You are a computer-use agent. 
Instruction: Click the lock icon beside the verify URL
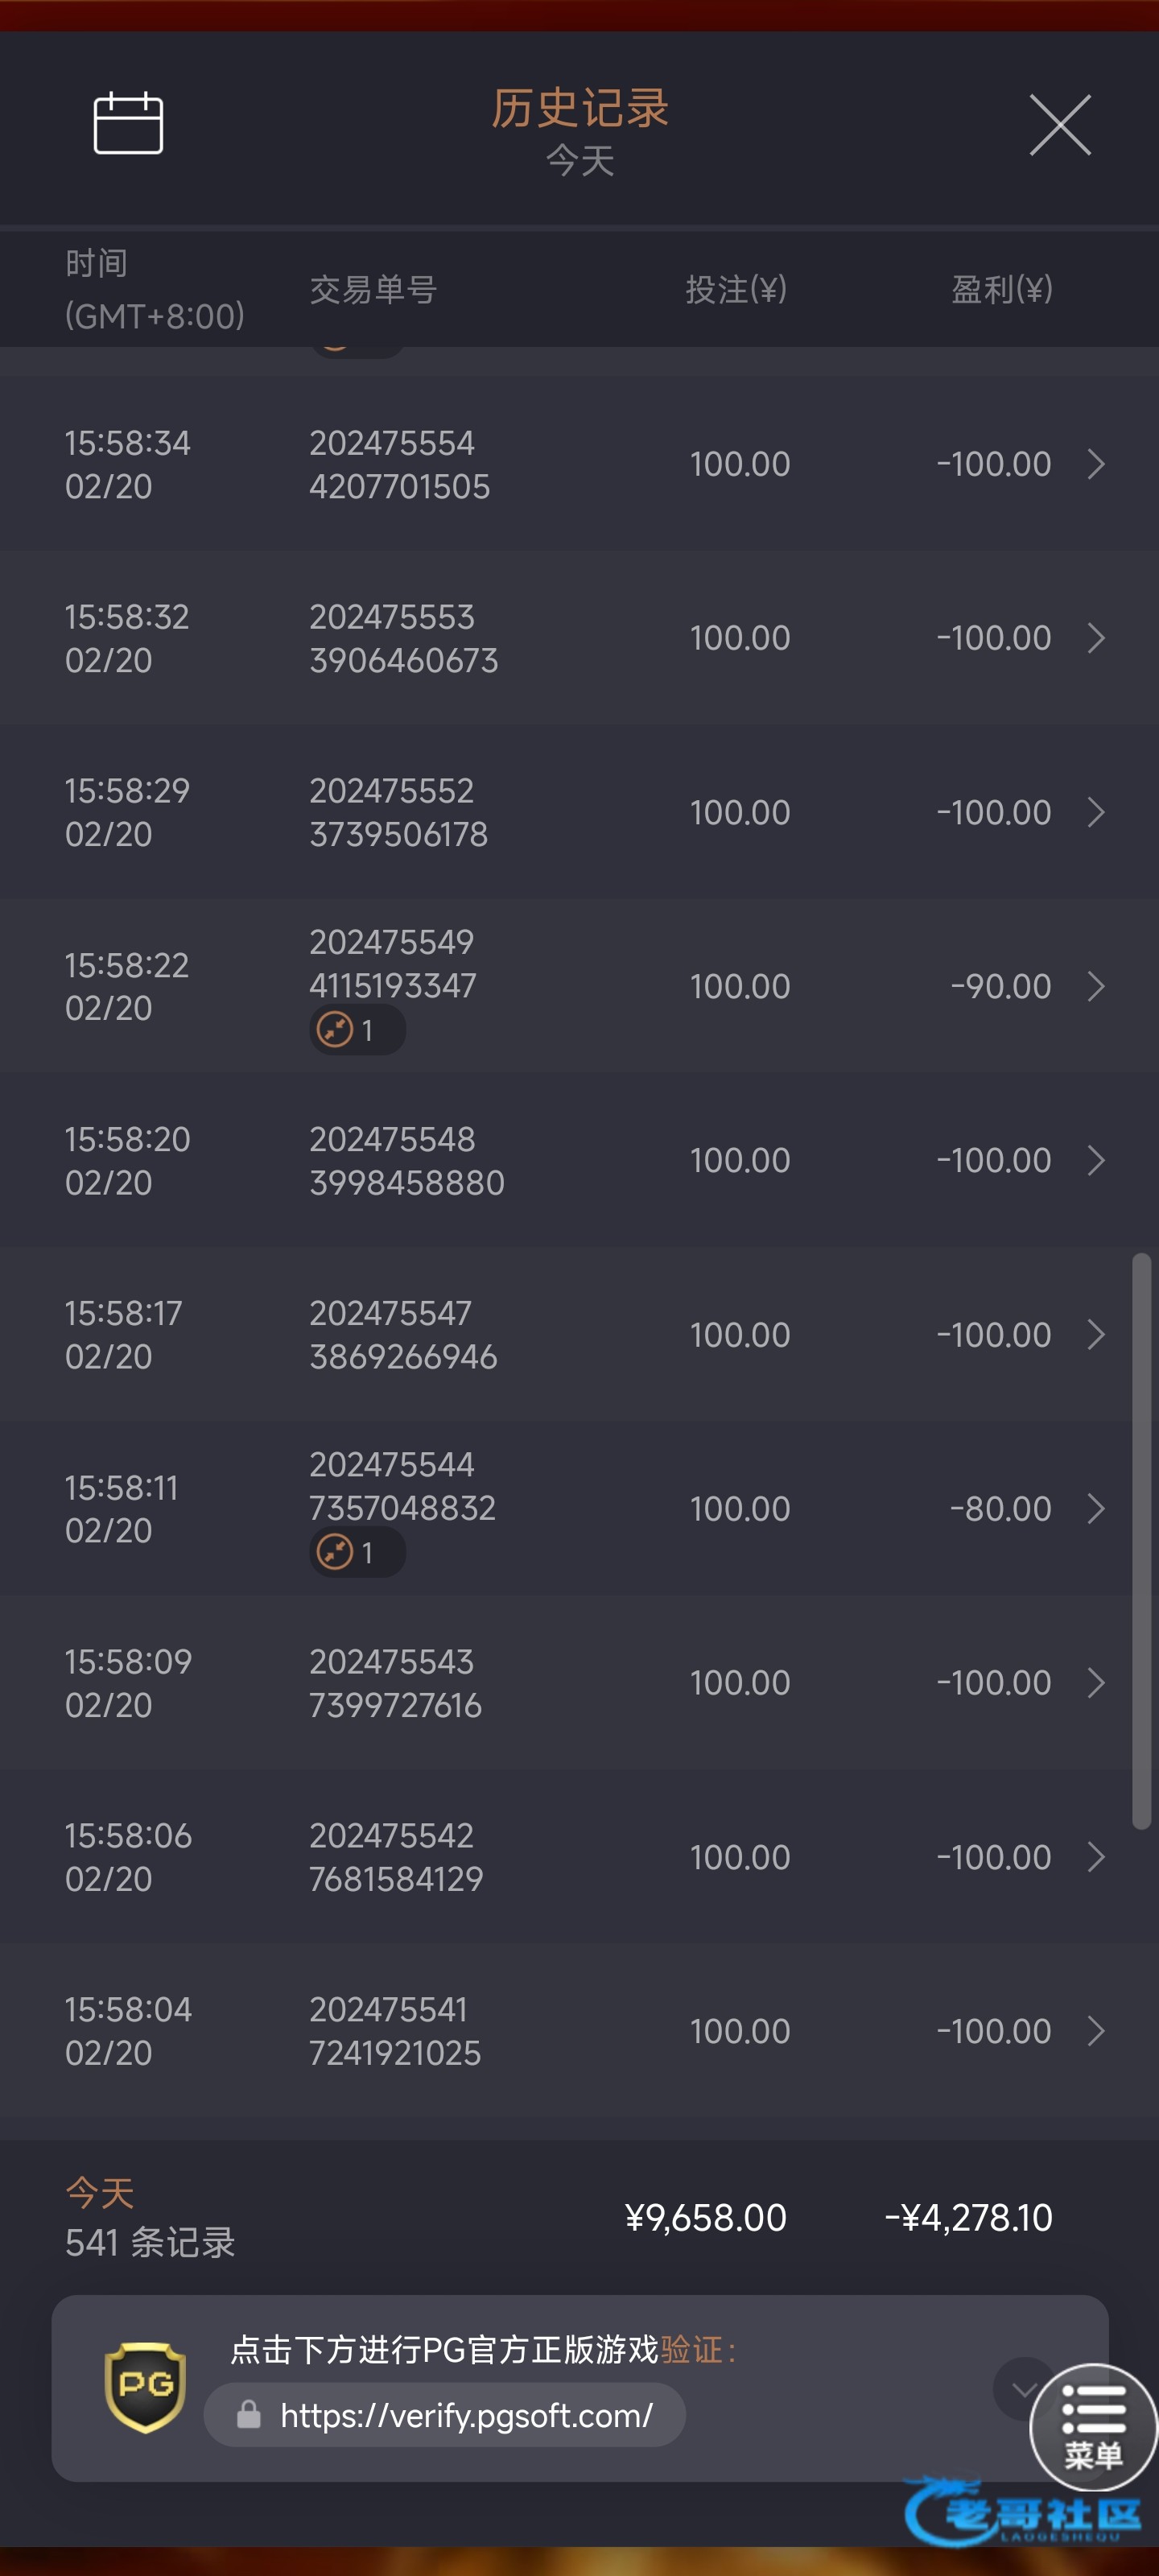(x=249, y=2415)
